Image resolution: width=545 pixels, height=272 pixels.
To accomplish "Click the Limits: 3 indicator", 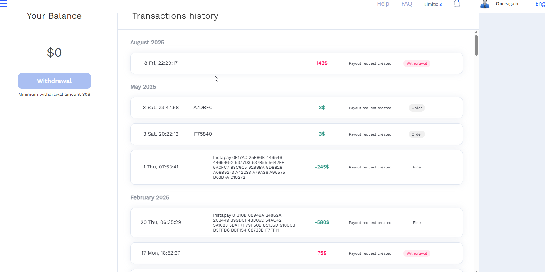I will [433, 4].
